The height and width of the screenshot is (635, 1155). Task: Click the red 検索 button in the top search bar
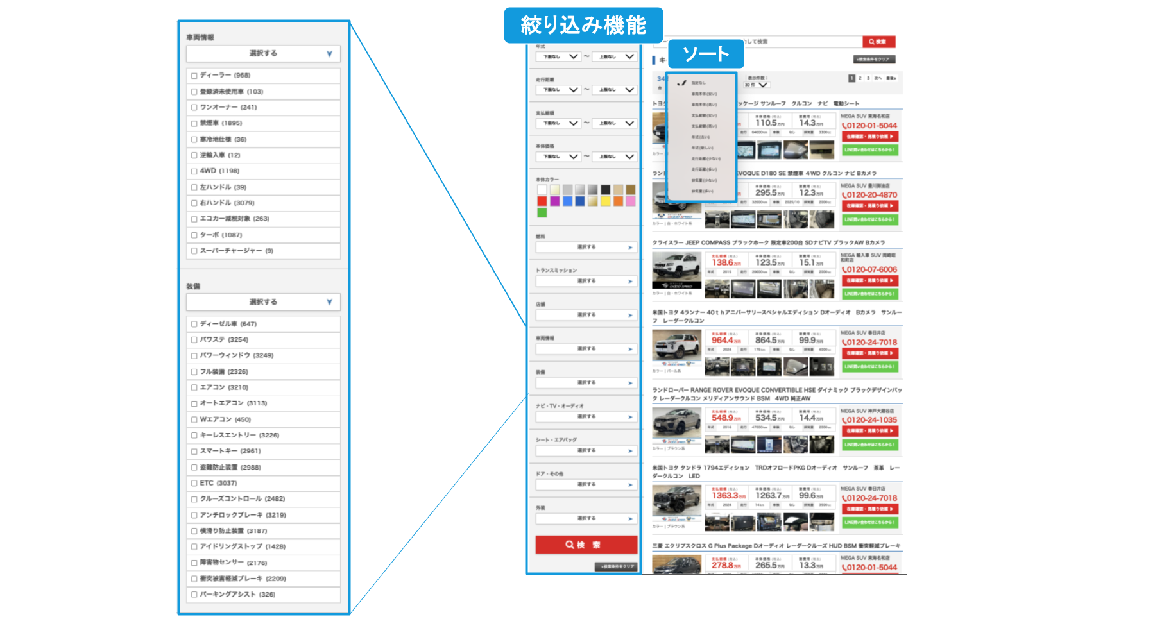coord(878,42)
